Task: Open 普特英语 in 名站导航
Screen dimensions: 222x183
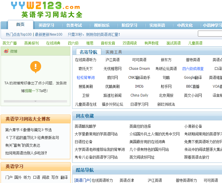Action: 193,60
